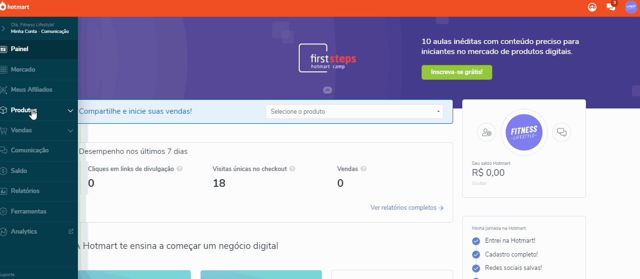640x279 pixels.
Task: Click the Seu saldo Hotmart label
Action: (491, 163)
